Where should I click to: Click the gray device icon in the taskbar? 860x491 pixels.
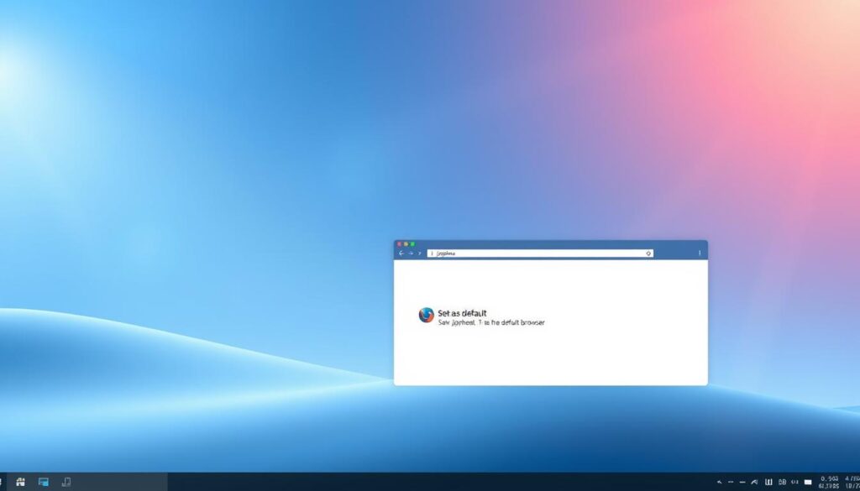click(66, 482)
